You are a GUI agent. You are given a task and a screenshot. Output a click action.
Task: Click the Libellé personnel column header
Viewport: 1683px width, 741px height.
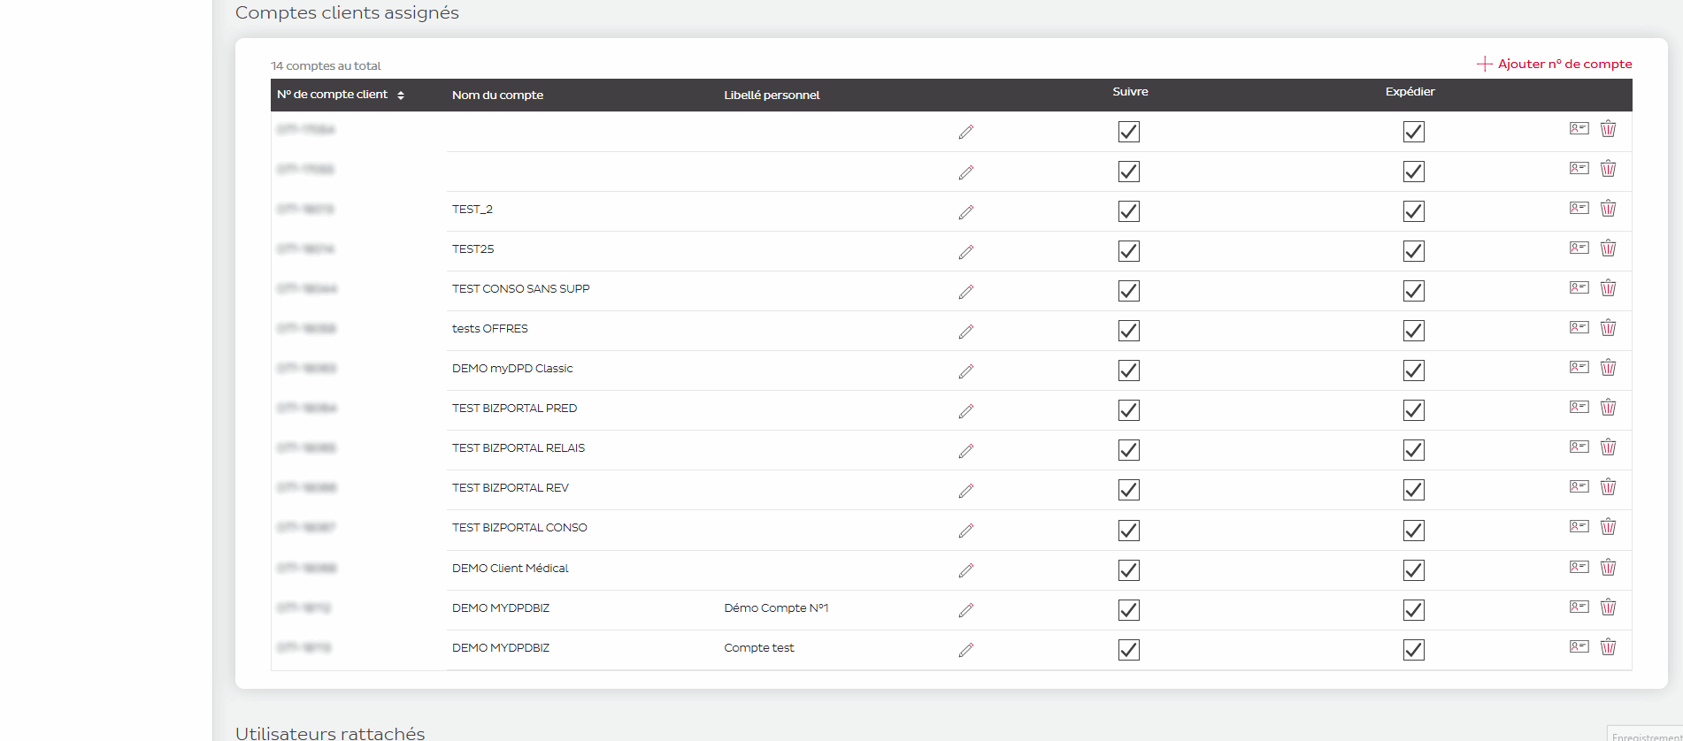click(x=772, y=95)
